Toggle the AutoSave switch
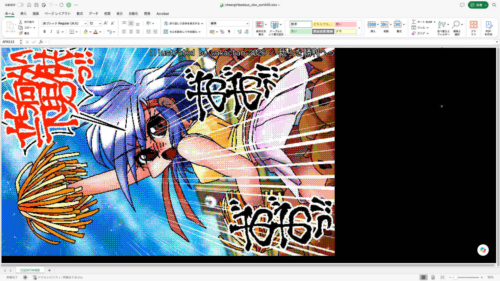The image size is (500, 281). [x=20, y=5]
